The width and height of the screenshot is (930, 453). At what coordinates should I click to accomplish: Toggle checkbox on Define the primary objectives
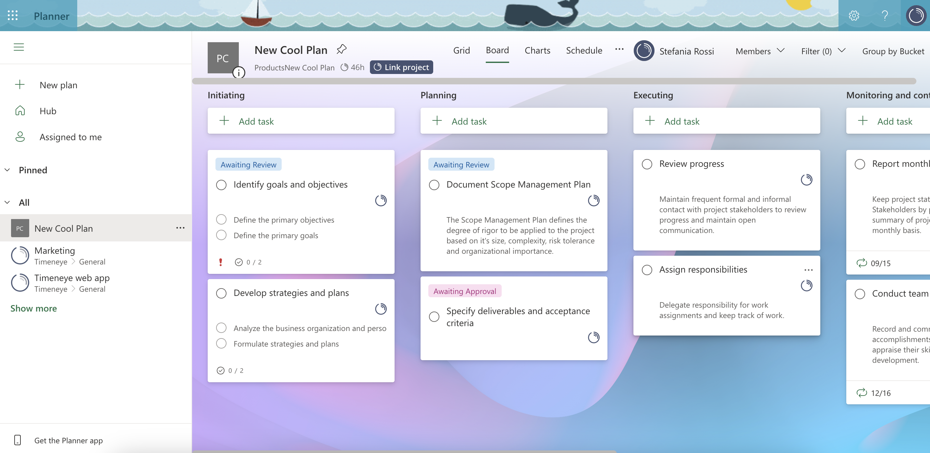click(x=222, y=219)
